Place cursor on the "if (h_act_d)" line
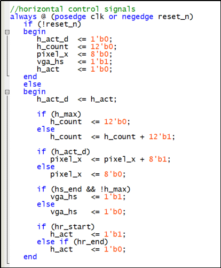The height and width of the screenshot is (268, 221). (x=64, y=152)
